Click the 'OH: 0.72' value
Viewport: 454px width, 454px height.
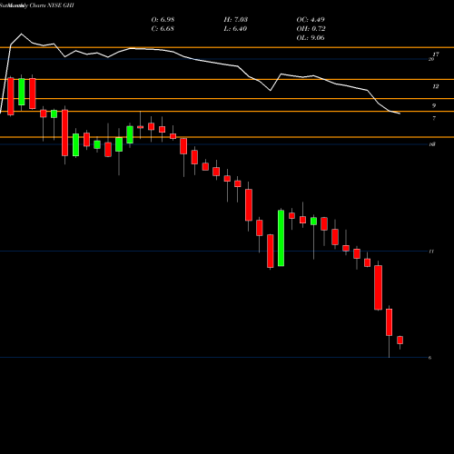pyautogui.click(x=311, y=29)
